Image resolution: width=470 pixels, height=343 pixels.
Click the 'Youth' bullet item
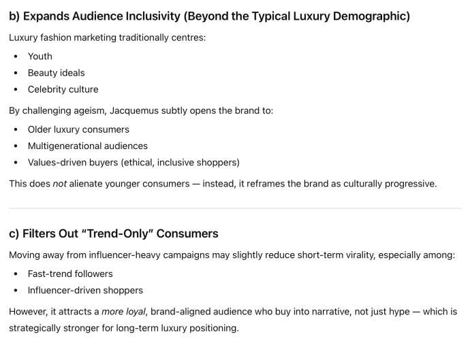[40, 56]
